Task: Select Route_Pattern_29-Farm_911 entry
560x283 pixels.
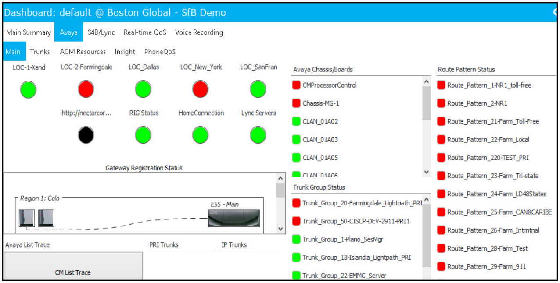Action: pyautogui.click(x=482, y=266)
